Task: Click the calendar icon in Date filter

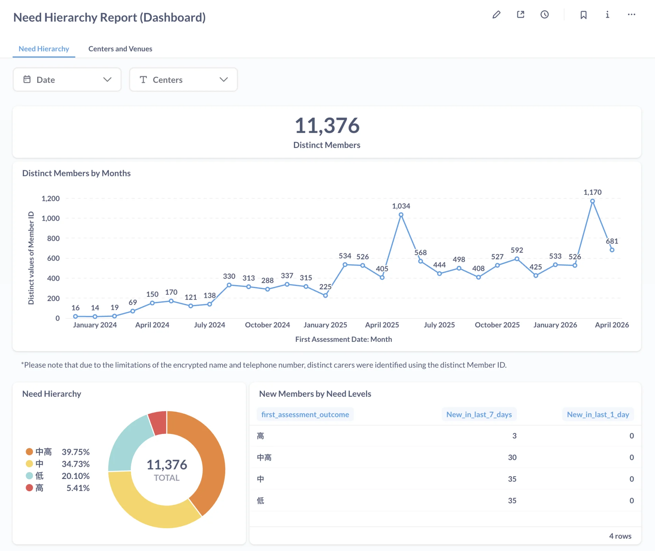Action: pyautogui.click(x=27, y=79)
